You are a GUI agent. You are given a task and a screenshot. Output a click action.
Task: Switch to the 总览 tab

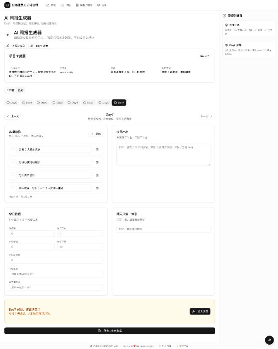(20, 90)
